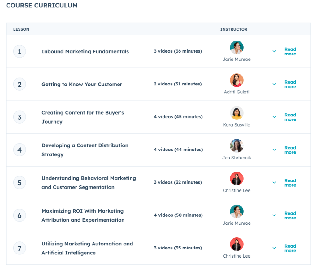Image resolution: width=317 pixels, height=269 pixels.
Task: Click Jorie Munroe's avatar in lesson 6
Action: [x=237, y=211]
